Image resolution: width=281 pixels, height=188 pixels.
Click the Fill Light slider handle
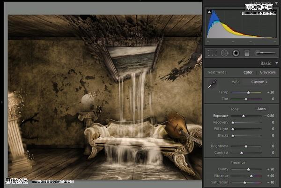click(233, 129)
